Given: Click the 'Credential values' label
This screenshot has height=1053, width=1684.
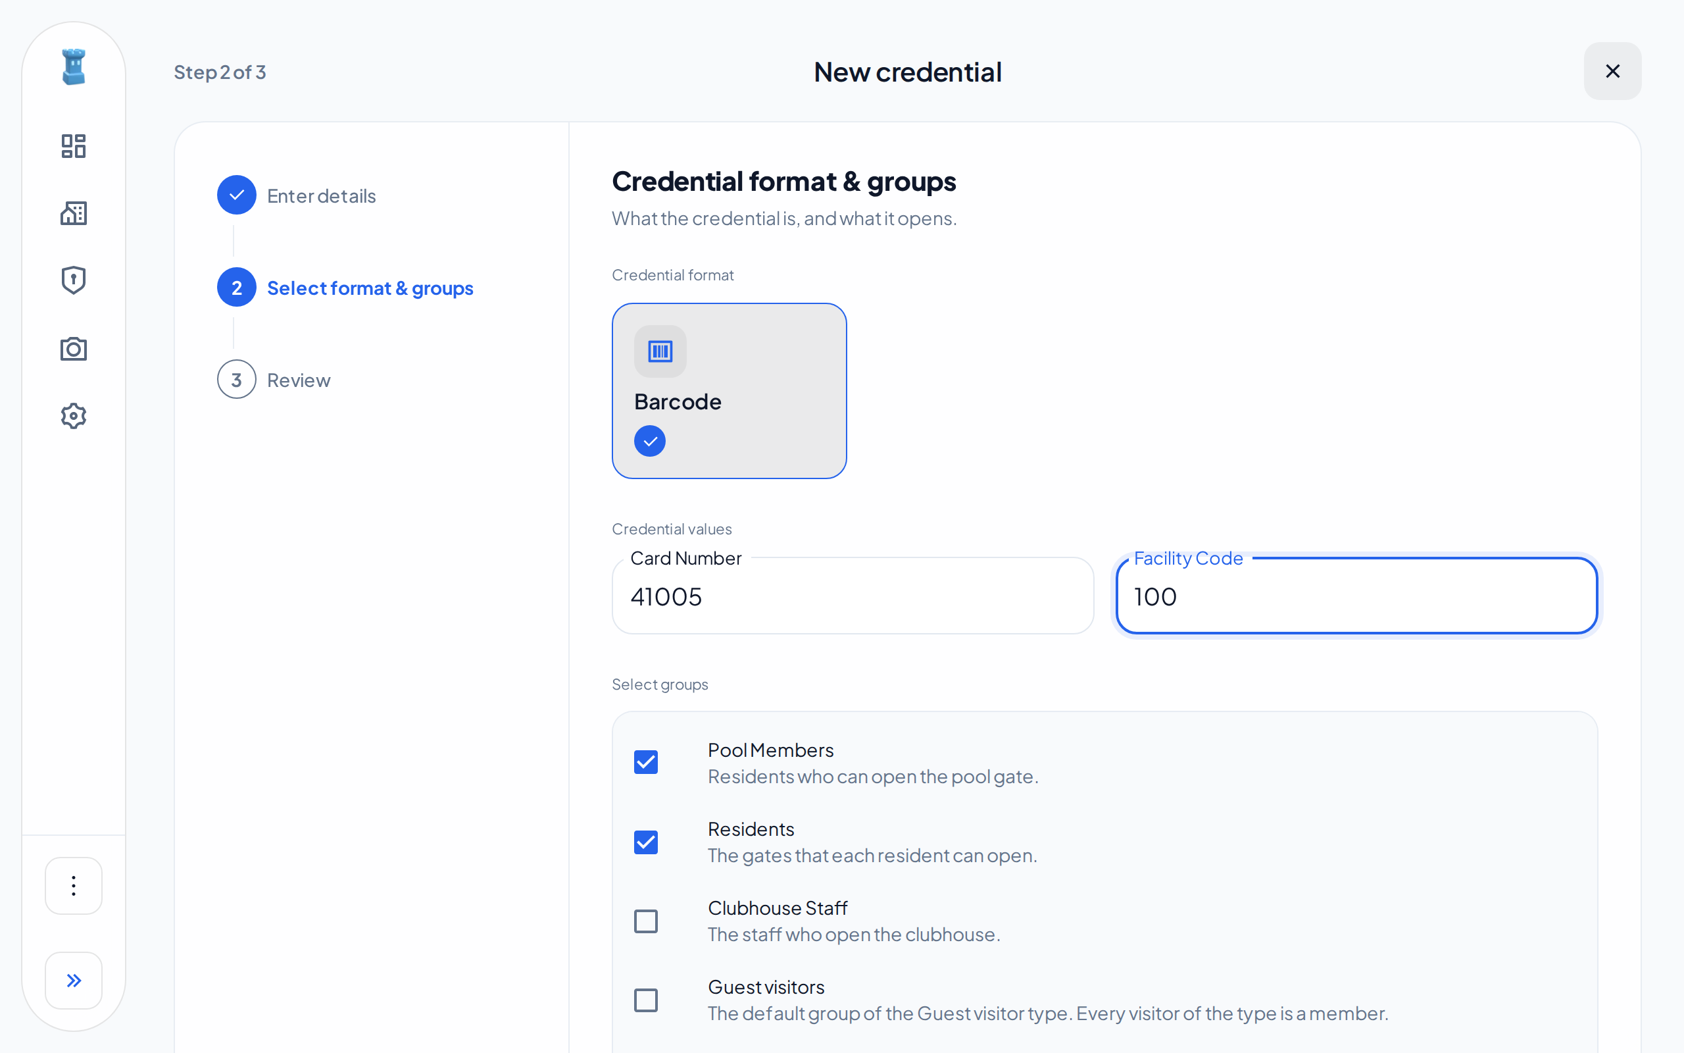Looking at the screenshot, I should coord(672,528).
